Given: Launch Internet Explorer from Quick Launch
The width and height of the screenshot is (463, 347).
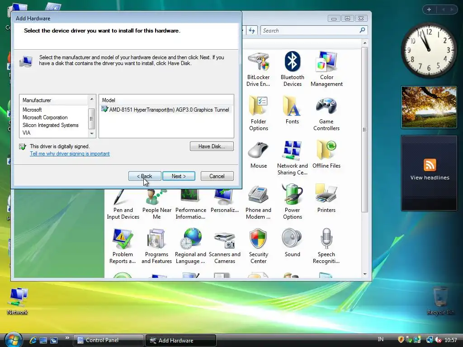Looking at the screenshot, I should [33, 340].
